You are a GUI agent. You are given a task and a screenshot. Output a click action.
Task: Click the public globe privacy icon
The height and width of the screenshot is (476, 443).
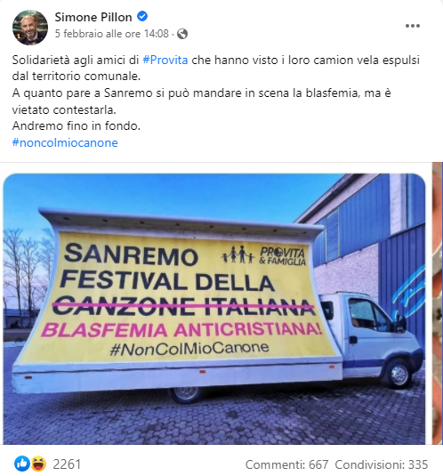pos(182,34)
